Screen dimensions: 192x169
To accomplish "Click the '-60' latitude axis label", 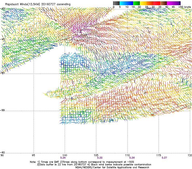I will tap(2, 152).
